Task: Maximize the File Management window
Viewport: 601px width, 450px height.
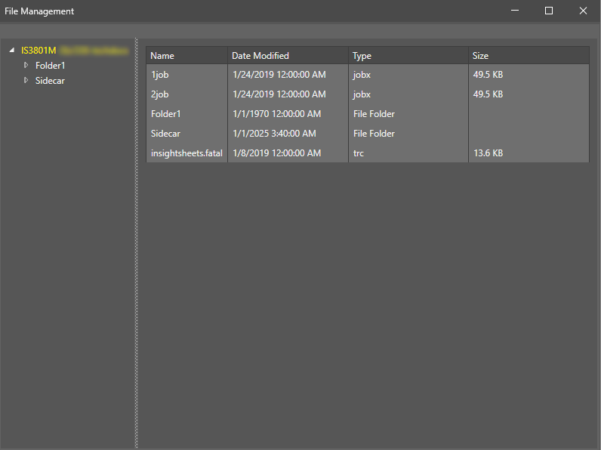Action: (549, 11)
